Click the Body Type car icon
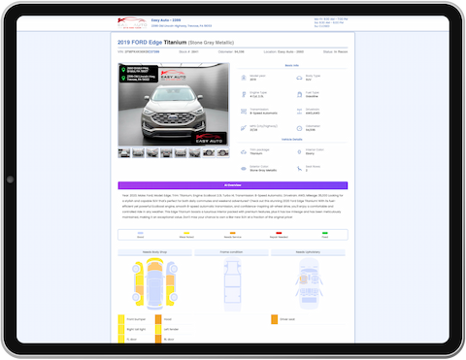Screen dimensions: 466x360 click(299, 78)
